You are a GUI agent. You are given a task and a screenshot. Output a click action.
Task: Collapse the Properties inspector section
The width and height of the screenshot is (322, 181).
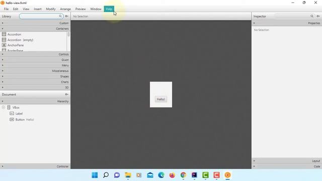point(287,23)
